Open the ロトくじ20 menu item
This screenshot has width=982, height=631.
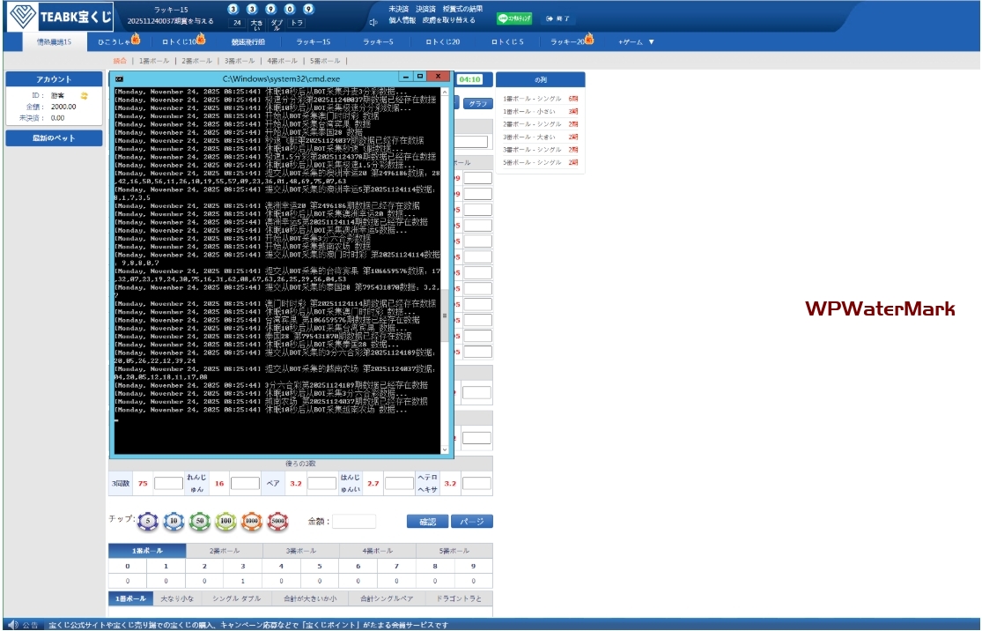pyautogui.click(x=443, y=41)
